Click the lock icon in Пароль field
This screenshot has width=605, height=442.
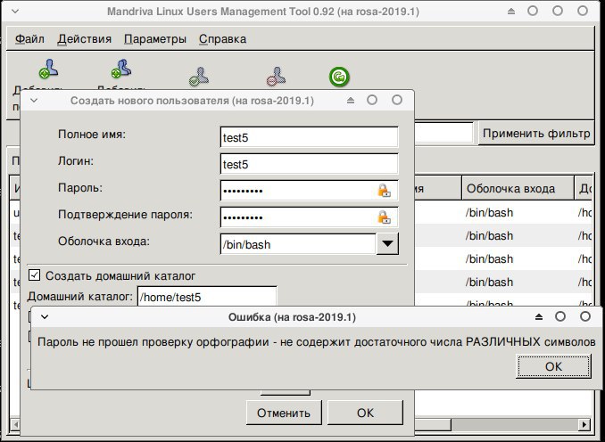[x=384, y=191]
